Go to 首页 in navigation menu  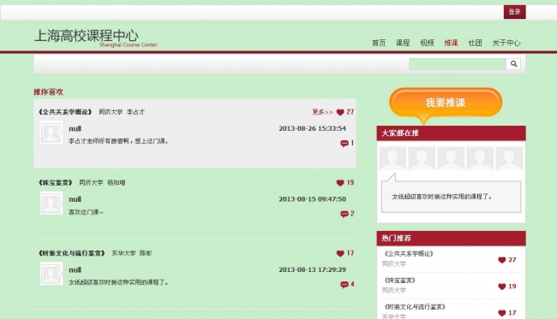click(379, 43)
